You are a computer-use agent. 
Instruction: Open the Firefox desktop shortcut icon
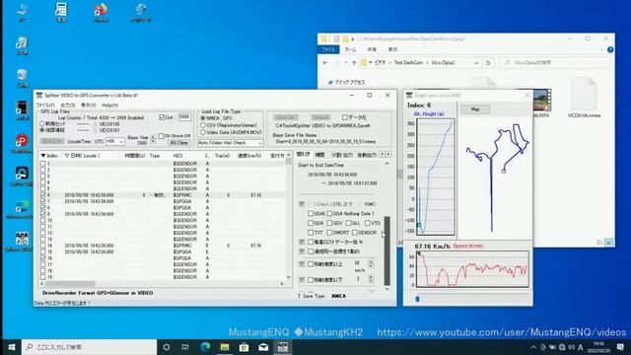(x=101, y=11)
